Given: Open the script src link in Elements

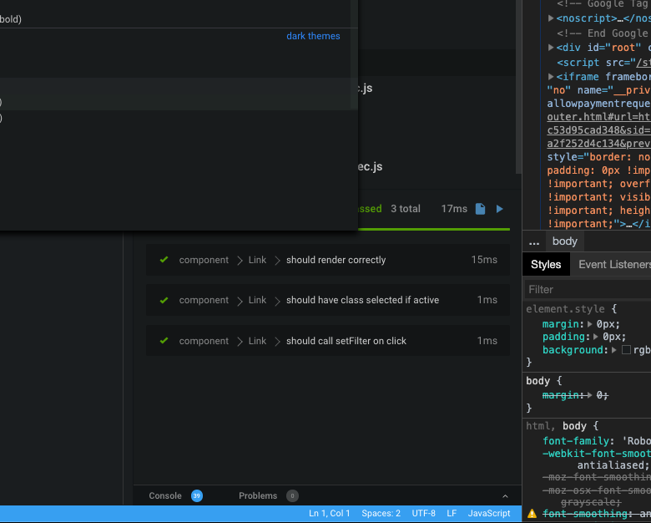Looking at the screenshot, I should pyautogui.click(x=644, y=63).
